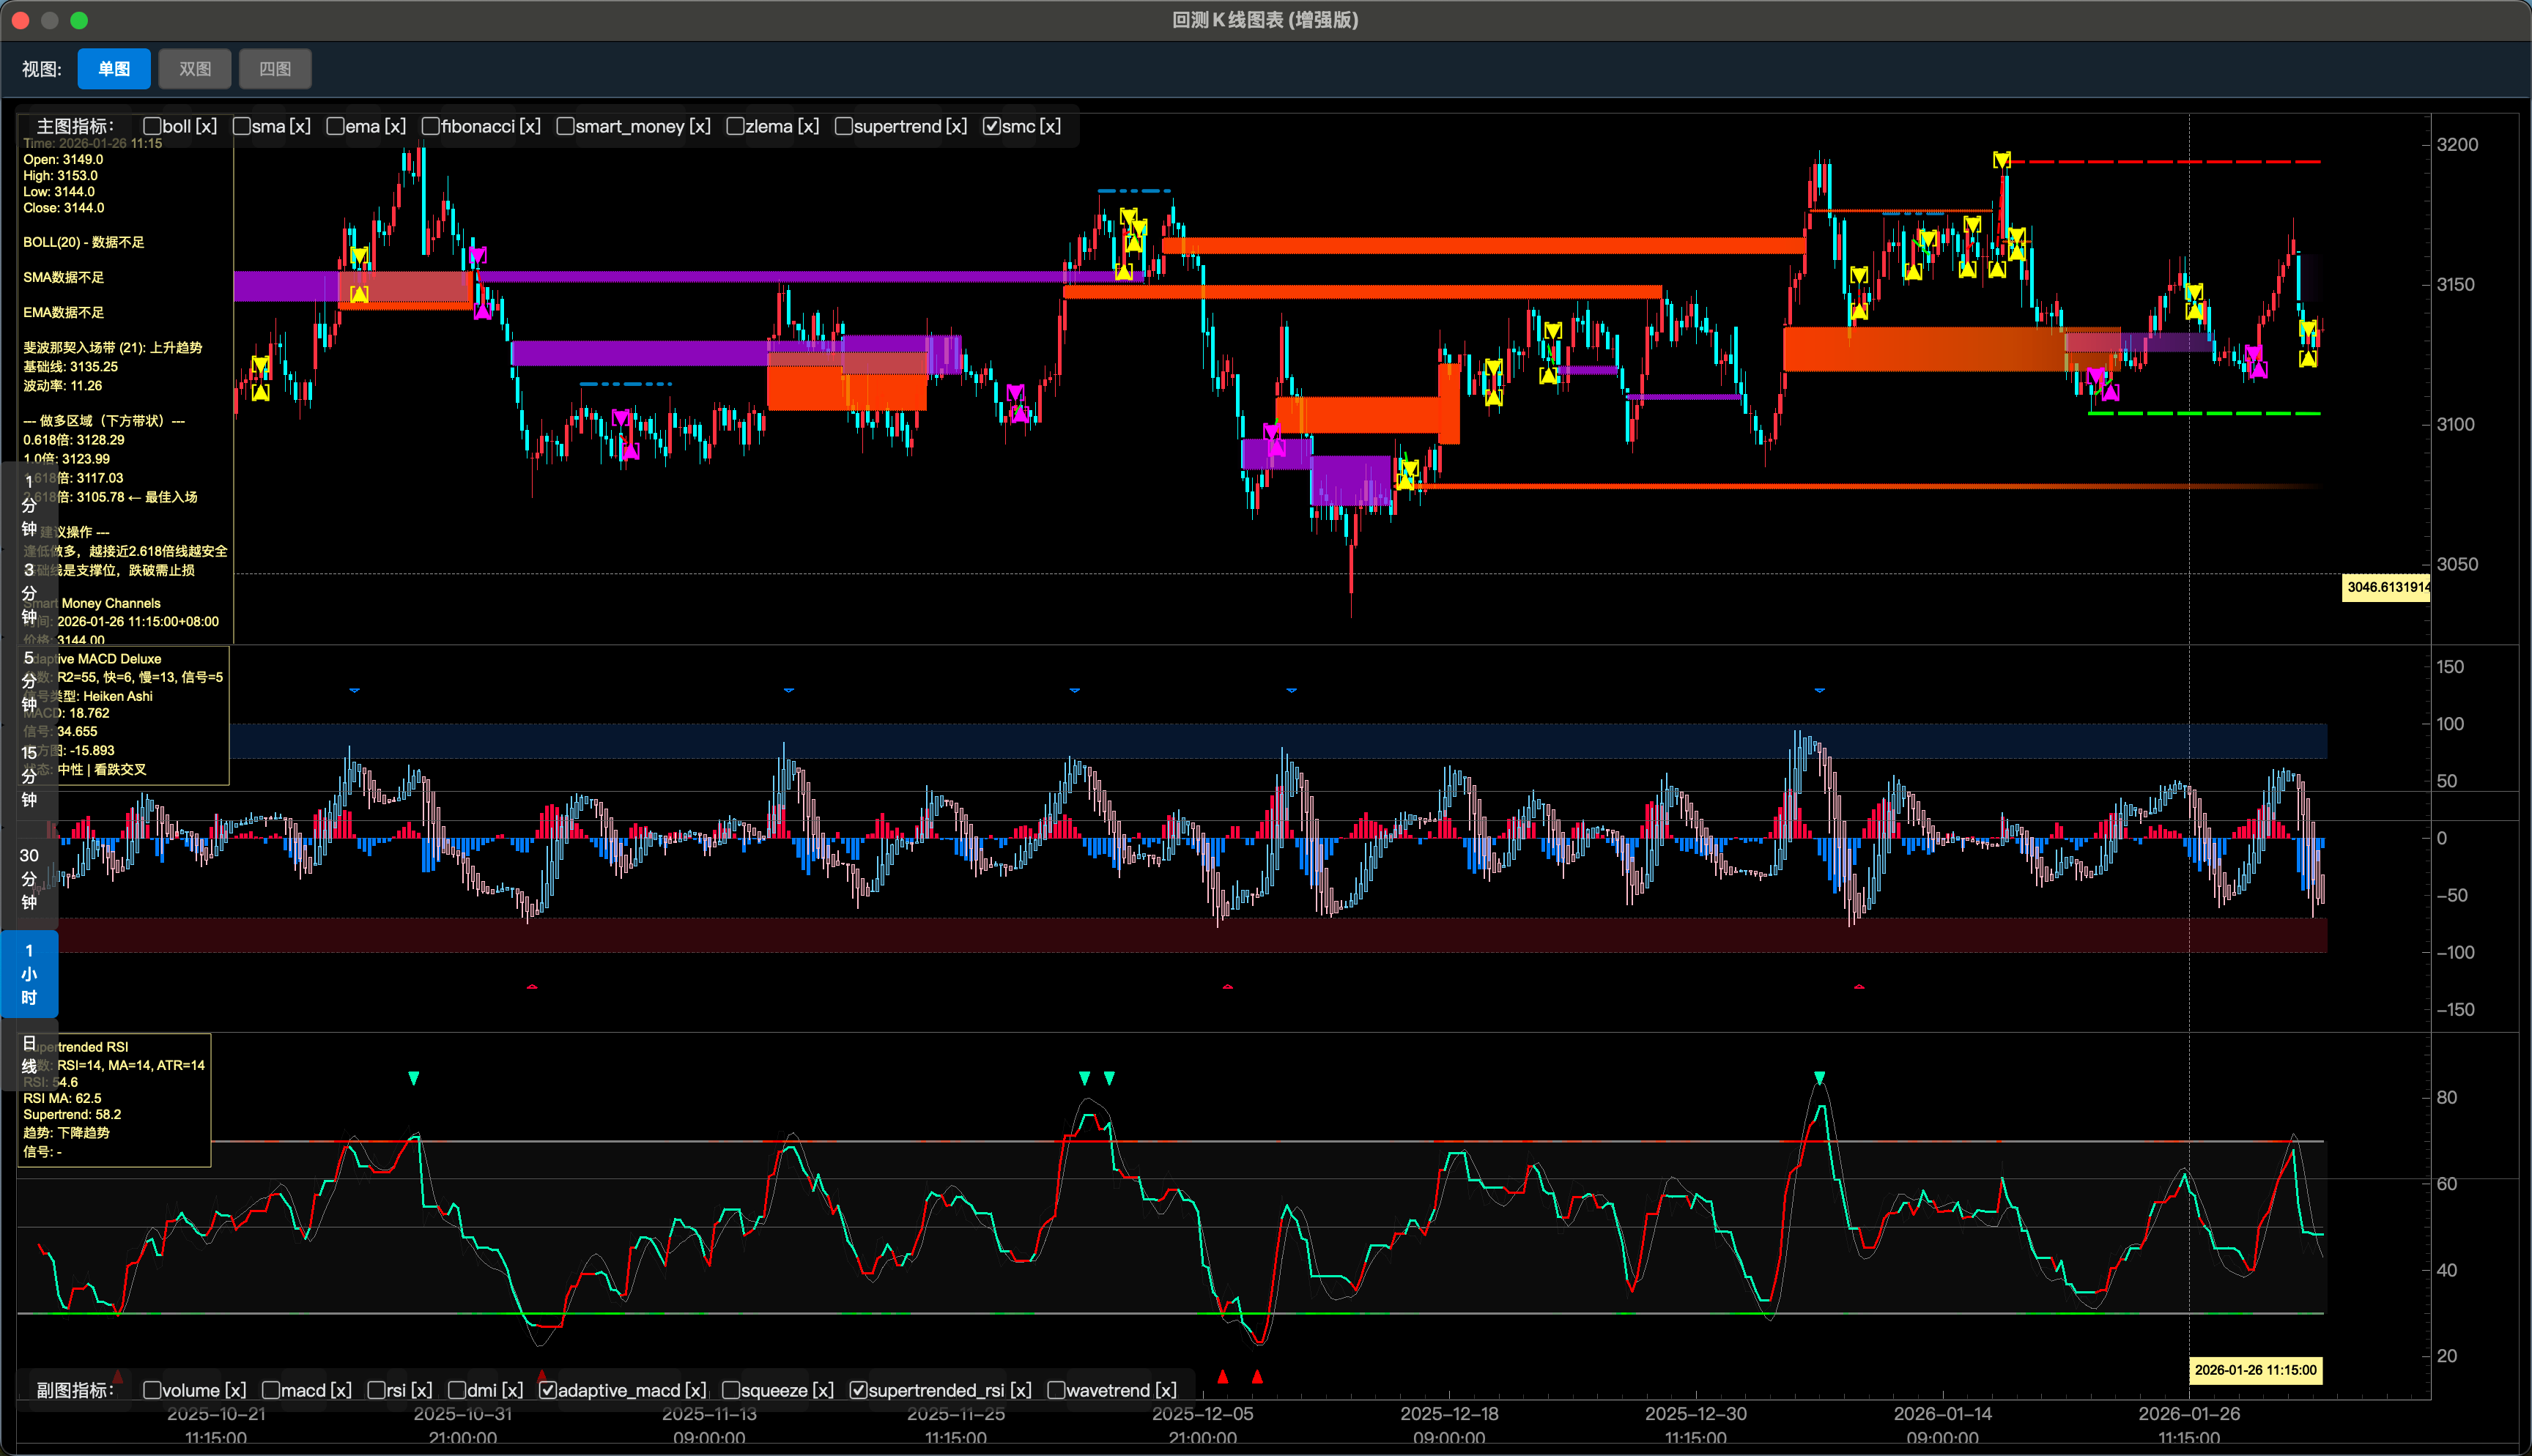Switch to 双图 dual chart view

tap(195, 69)
